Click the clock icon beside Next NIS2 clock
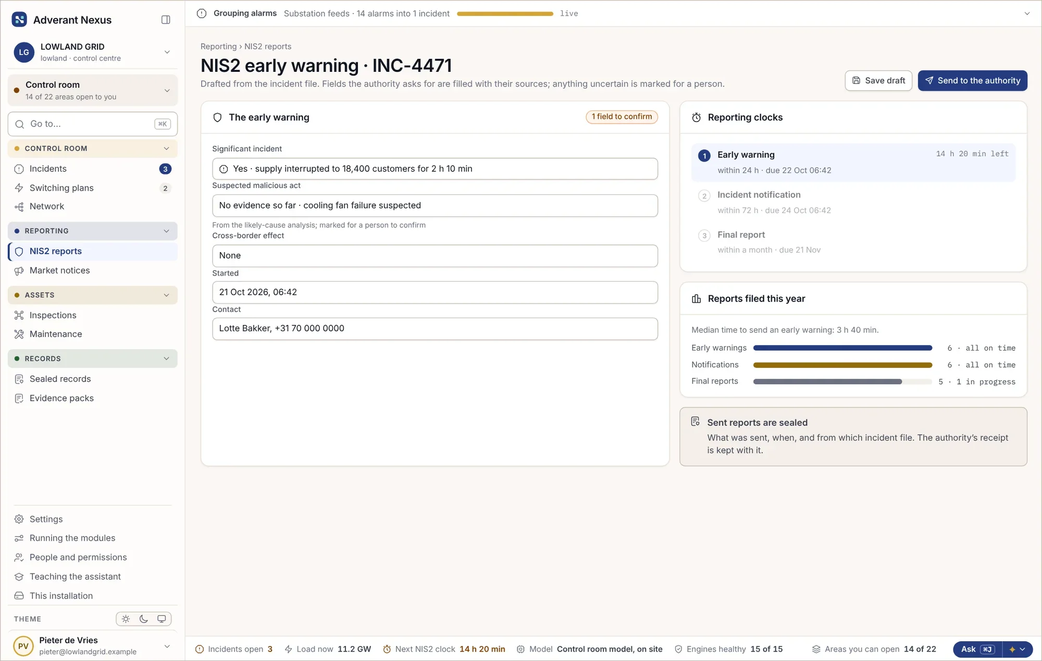The width and height of the screenshot is (1042, 661). point(387,649)
